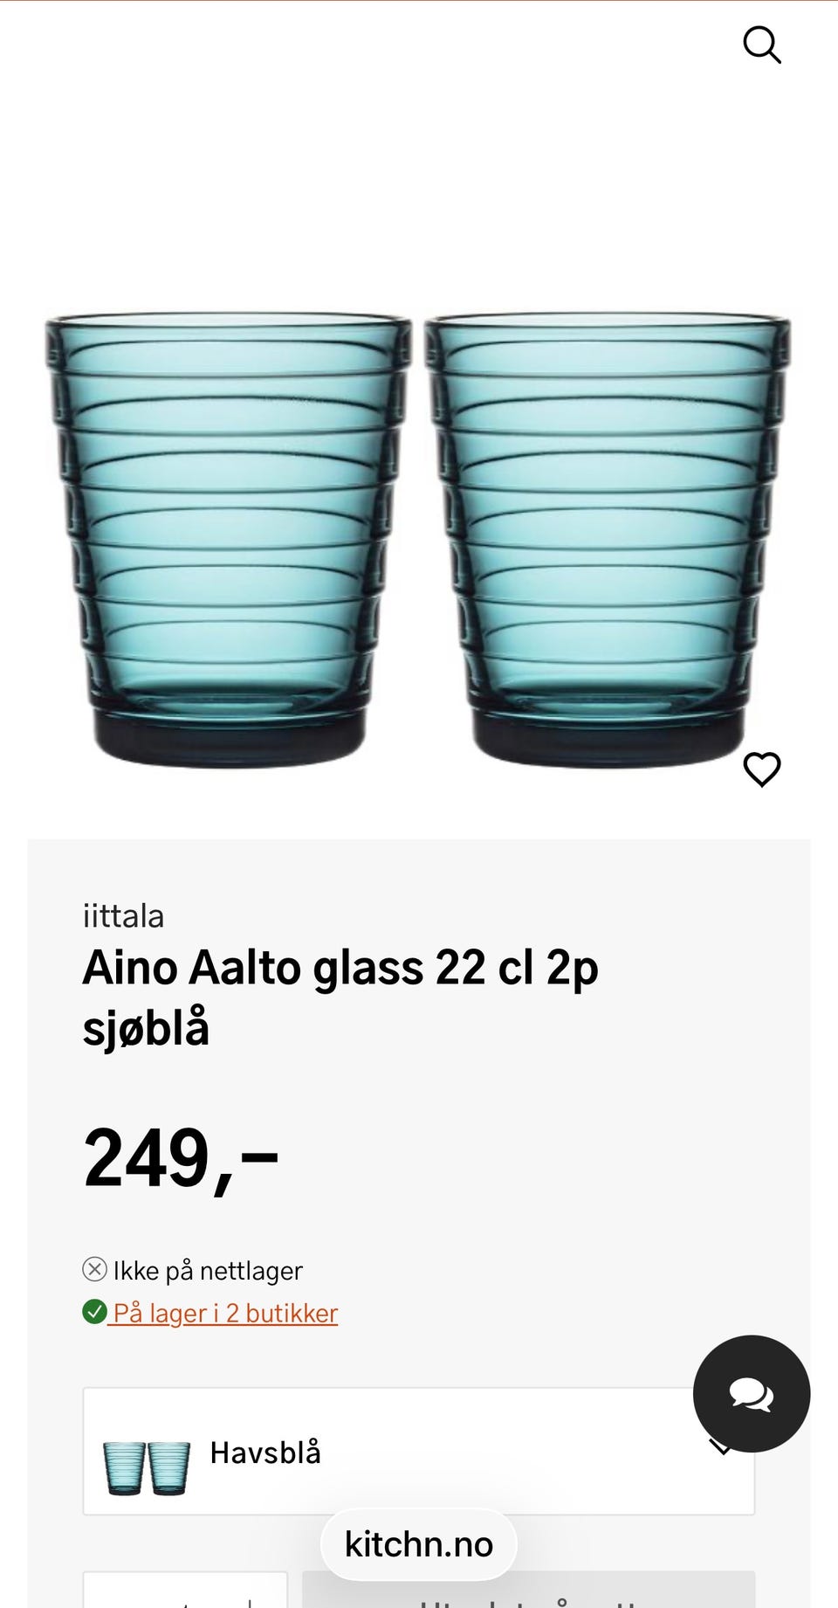Tap the green in-stock checkmark icon
Image resolution: width=838 pixels, height=1608 pixels.
[94, 1312]
